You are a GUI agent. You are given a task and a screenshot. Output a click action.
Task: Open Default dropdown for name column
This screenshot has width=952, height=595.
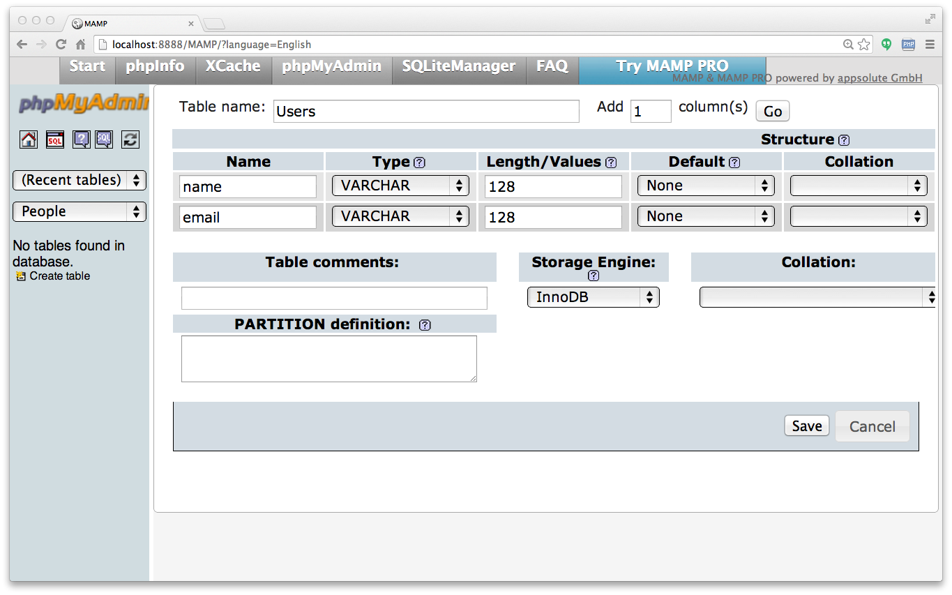[706, 186]
